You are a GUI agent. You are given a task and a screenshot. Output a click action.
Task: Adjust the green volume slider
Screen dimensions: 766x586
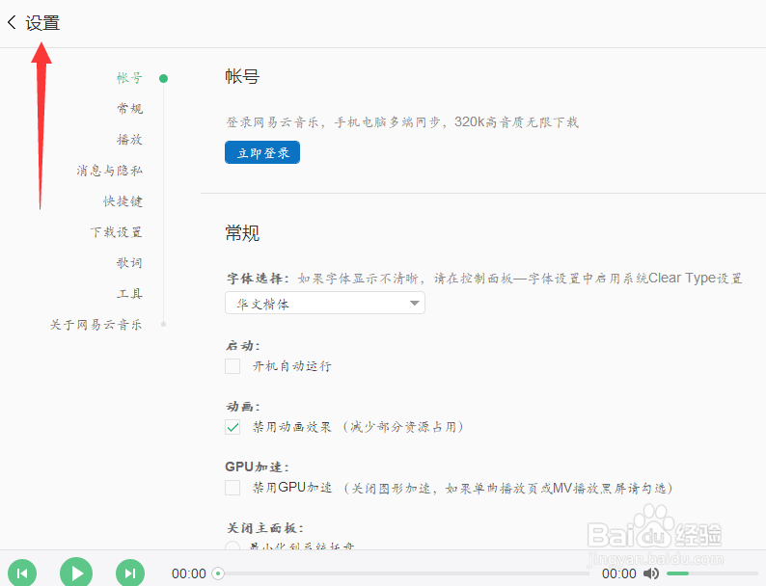(711, 573)
